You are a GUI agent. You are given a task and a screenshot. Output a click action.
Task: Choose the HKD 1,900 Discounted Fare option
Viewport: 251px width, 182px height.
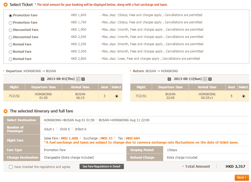point(11,30)
